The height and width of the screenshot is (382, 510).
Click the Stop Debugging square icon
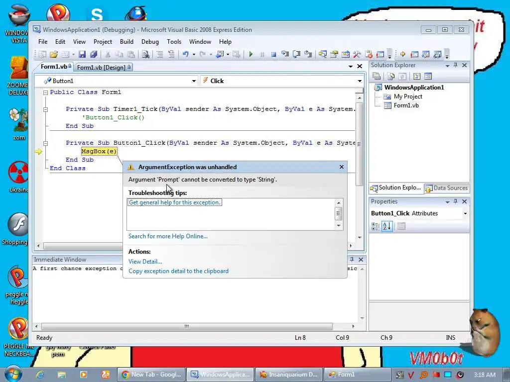point(273,54)
